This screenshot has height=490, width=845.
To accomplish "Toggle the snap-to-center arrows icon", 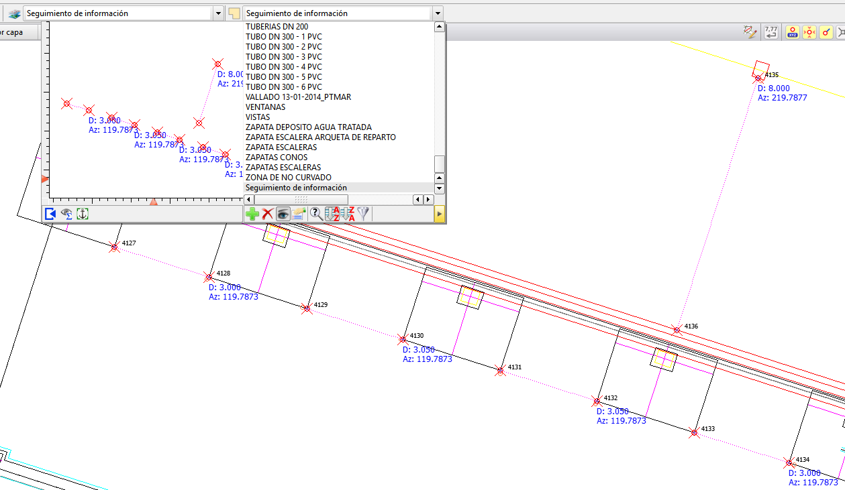I will (809, 32).
